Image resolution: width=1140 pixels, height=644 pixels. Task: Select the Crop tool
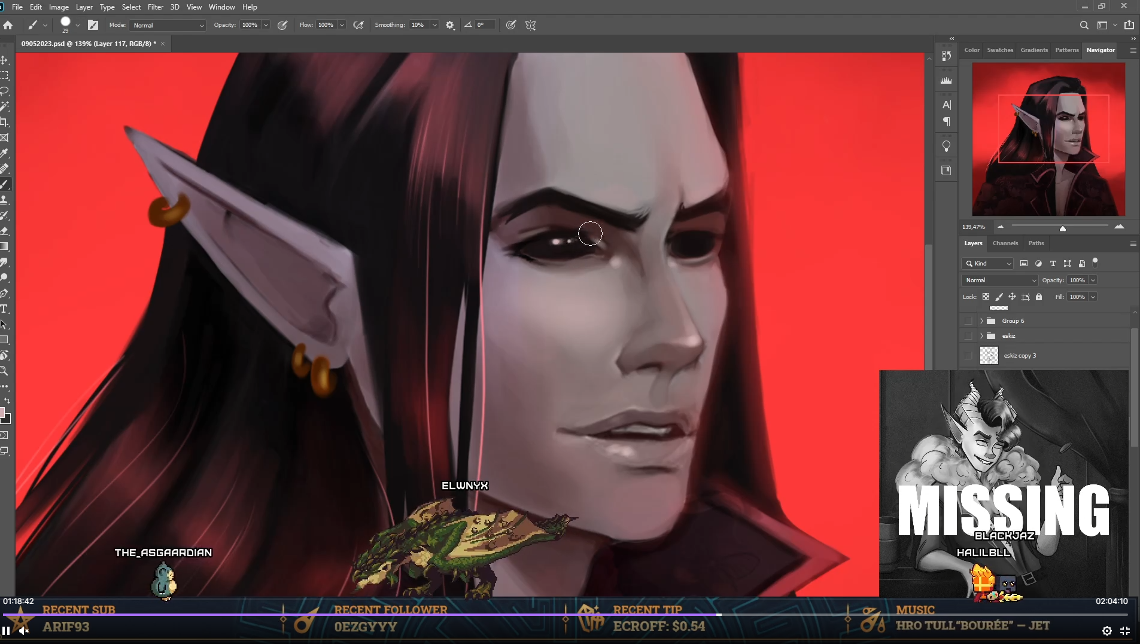[x=4, y=122]
